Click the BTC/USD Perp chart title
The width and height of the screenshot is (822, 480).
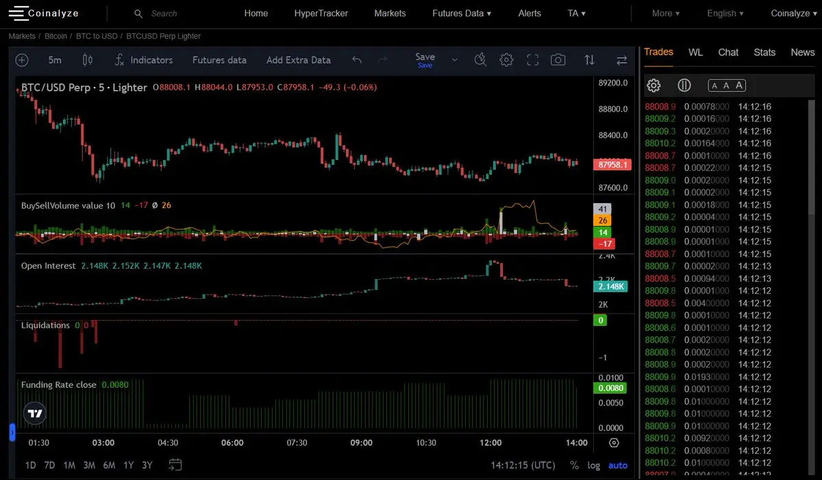tap(84, 88)
